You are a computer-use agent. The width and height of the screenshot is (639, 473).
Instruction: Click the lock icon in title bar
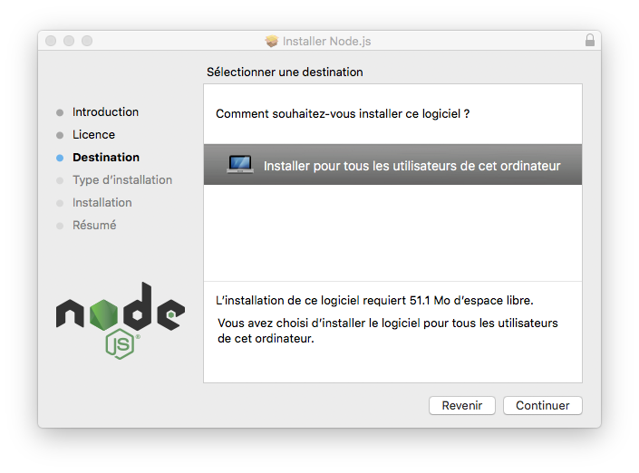click(x=590, y=41)
